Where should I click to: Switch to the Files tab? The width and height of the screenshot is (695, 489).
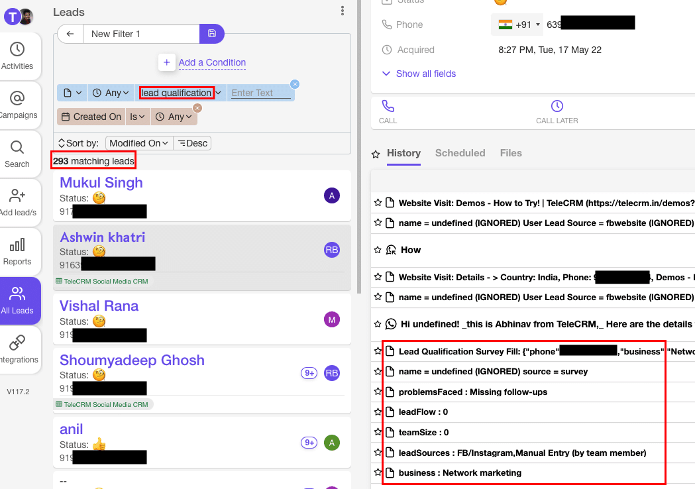[511, 153]
